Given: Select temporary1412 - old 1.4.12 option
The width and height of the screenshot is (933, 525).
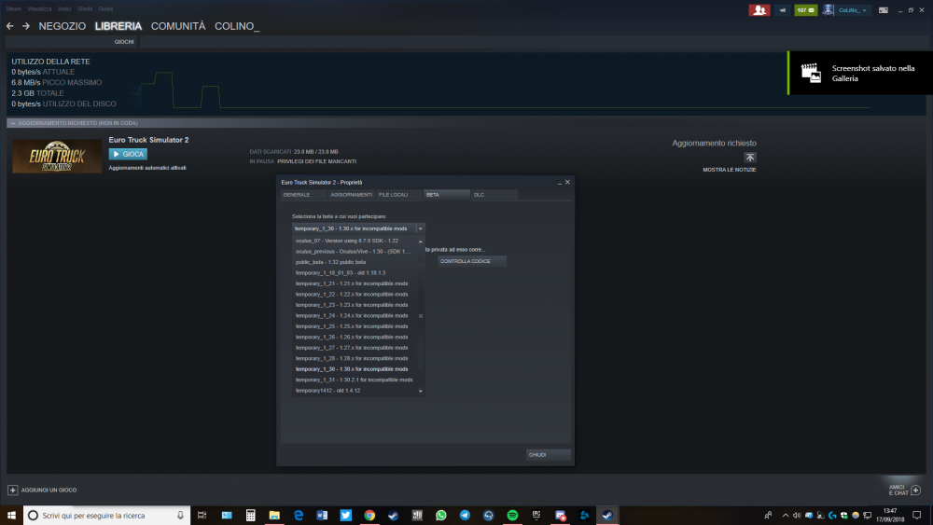Looking at the screenshot, I should pos(355,391).
